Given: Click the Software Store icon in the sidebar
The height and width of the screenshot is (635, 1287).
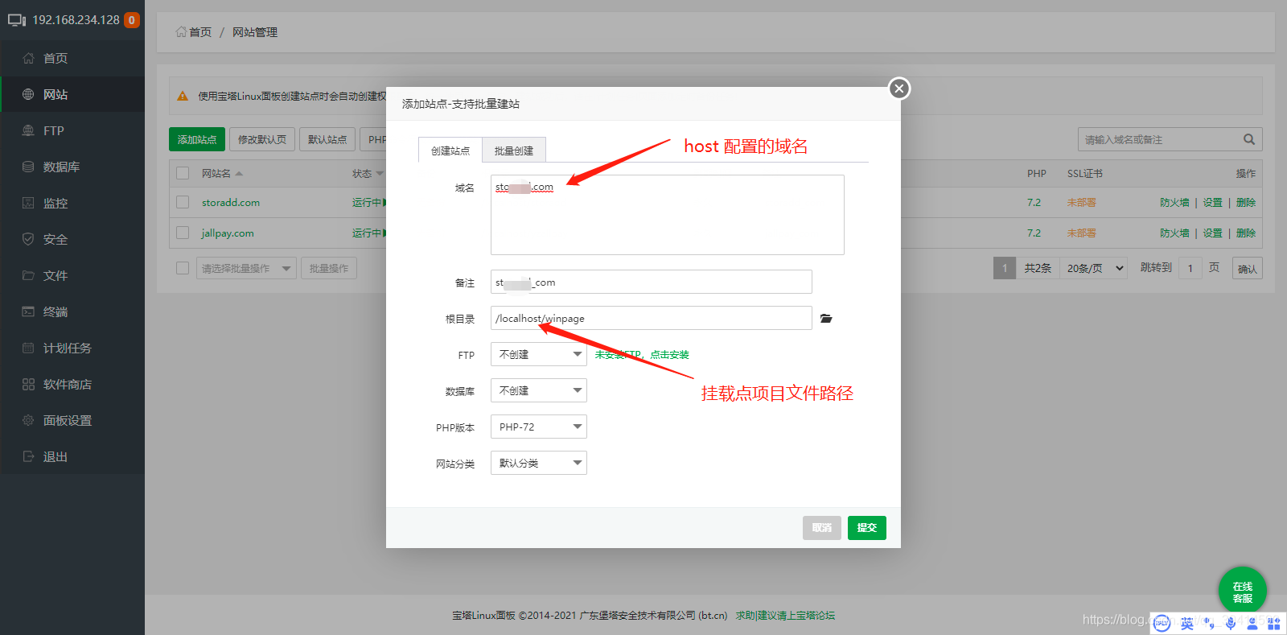Looking at the screenshot, I should 28,384.
